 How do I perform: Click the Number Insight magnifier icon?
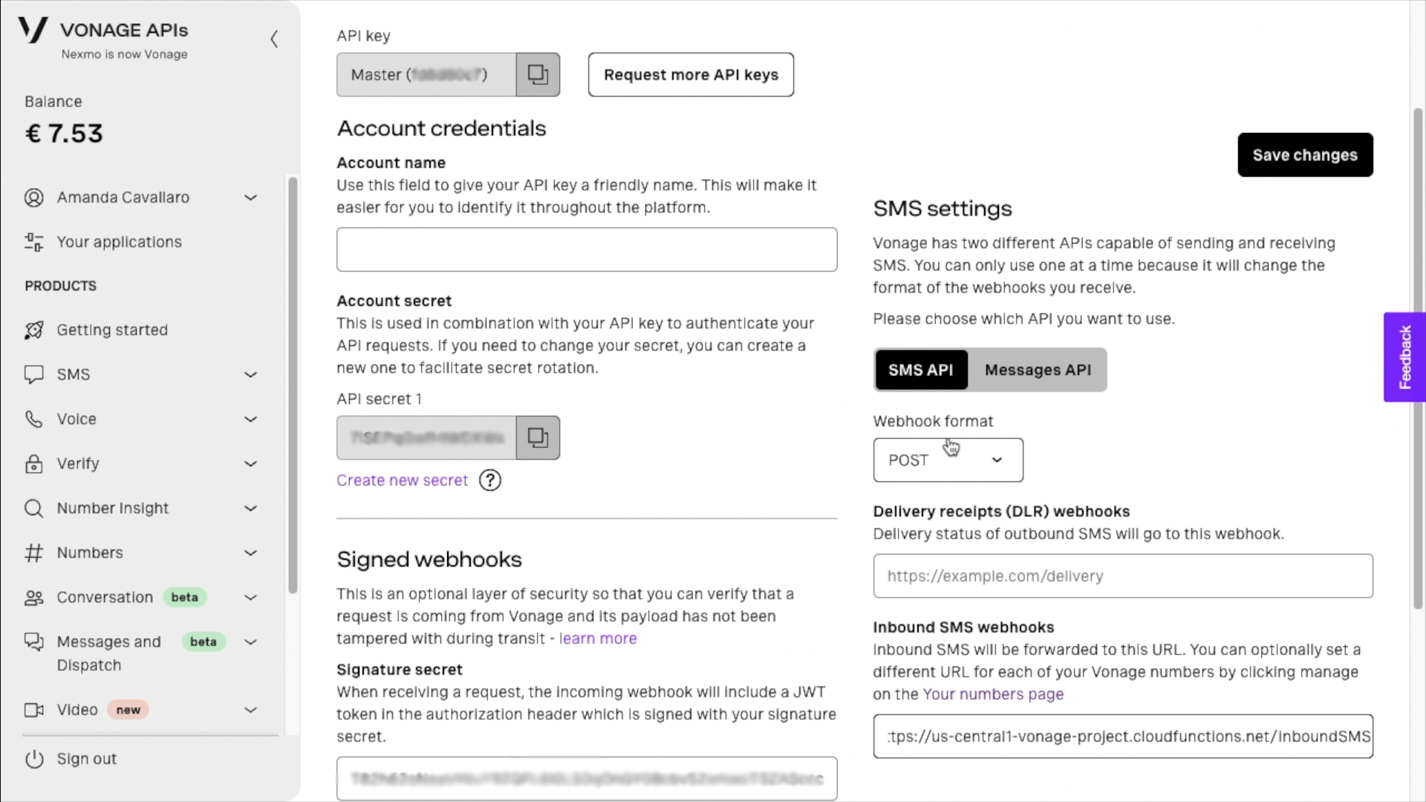coord(34,508)
